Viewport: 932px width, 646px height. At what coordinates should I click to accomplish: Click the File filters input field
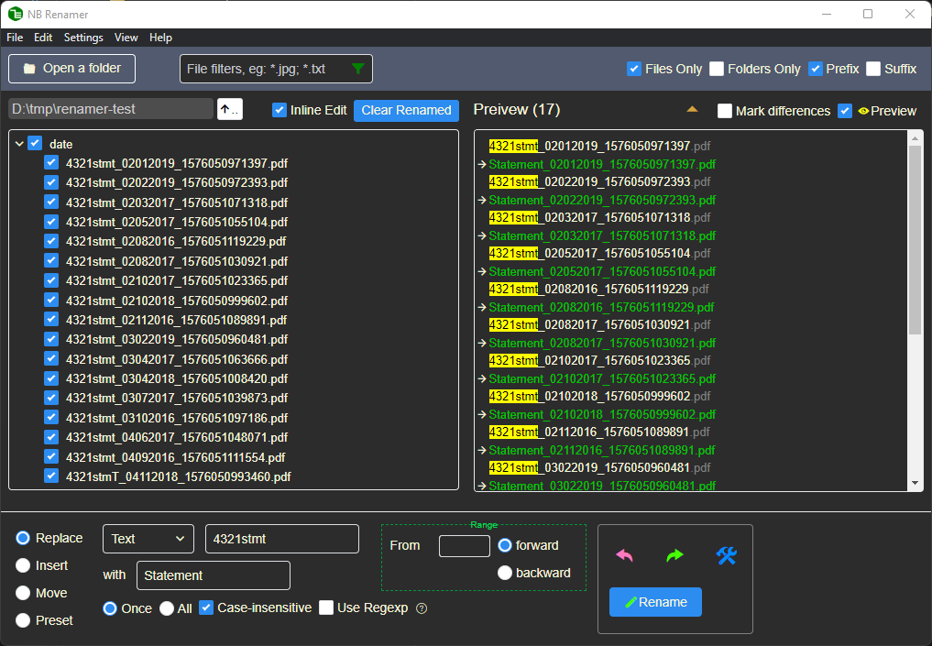[276, 69]
